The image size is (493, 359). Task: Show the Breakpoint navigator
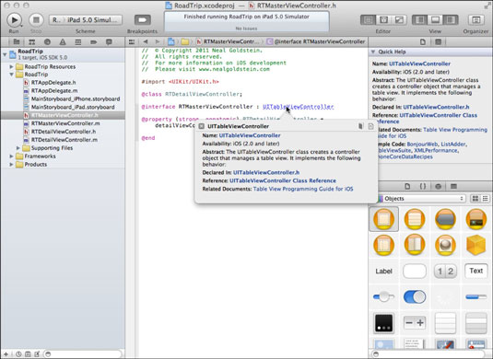(x=93, y=41)
